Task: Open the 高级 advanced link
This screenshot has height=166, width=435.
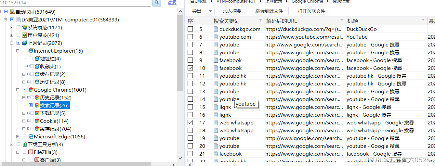Action: [x=172, y=3]
